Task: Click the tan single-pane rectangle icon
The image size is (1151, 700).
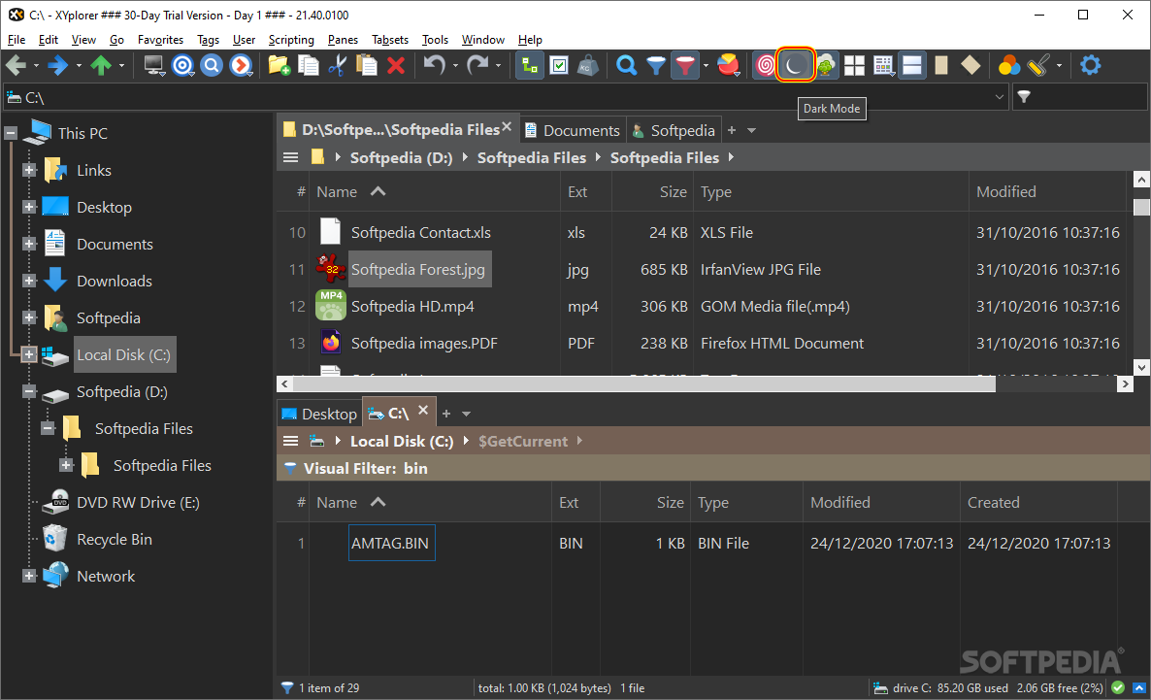Action: coord(941,65)
